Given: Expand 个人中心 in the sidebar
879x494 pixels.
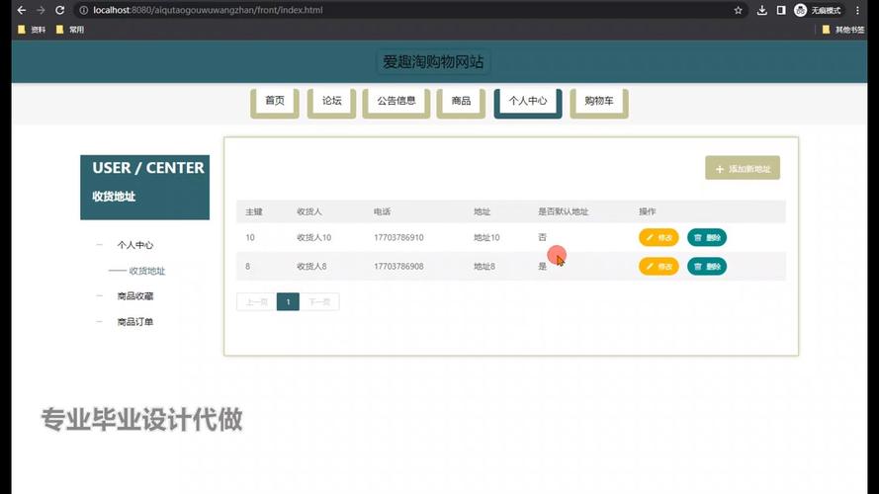Looking at the screenshot, I should 134,244.
